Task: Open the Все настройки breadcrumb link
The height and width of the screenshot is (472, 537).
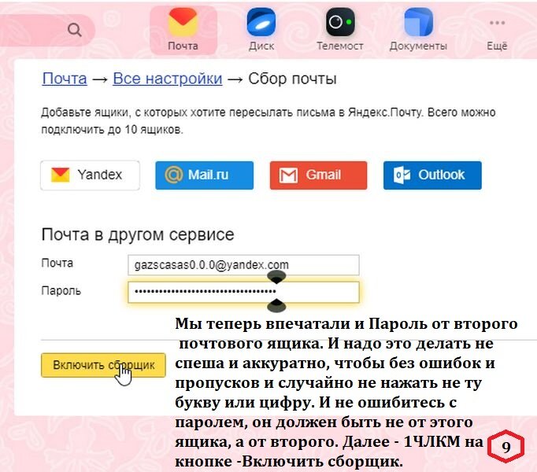Action: pos(168,79)
